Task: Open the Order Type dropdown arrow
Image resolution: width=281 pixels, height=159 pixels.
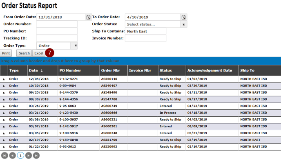Action: (x=76, y=46)
